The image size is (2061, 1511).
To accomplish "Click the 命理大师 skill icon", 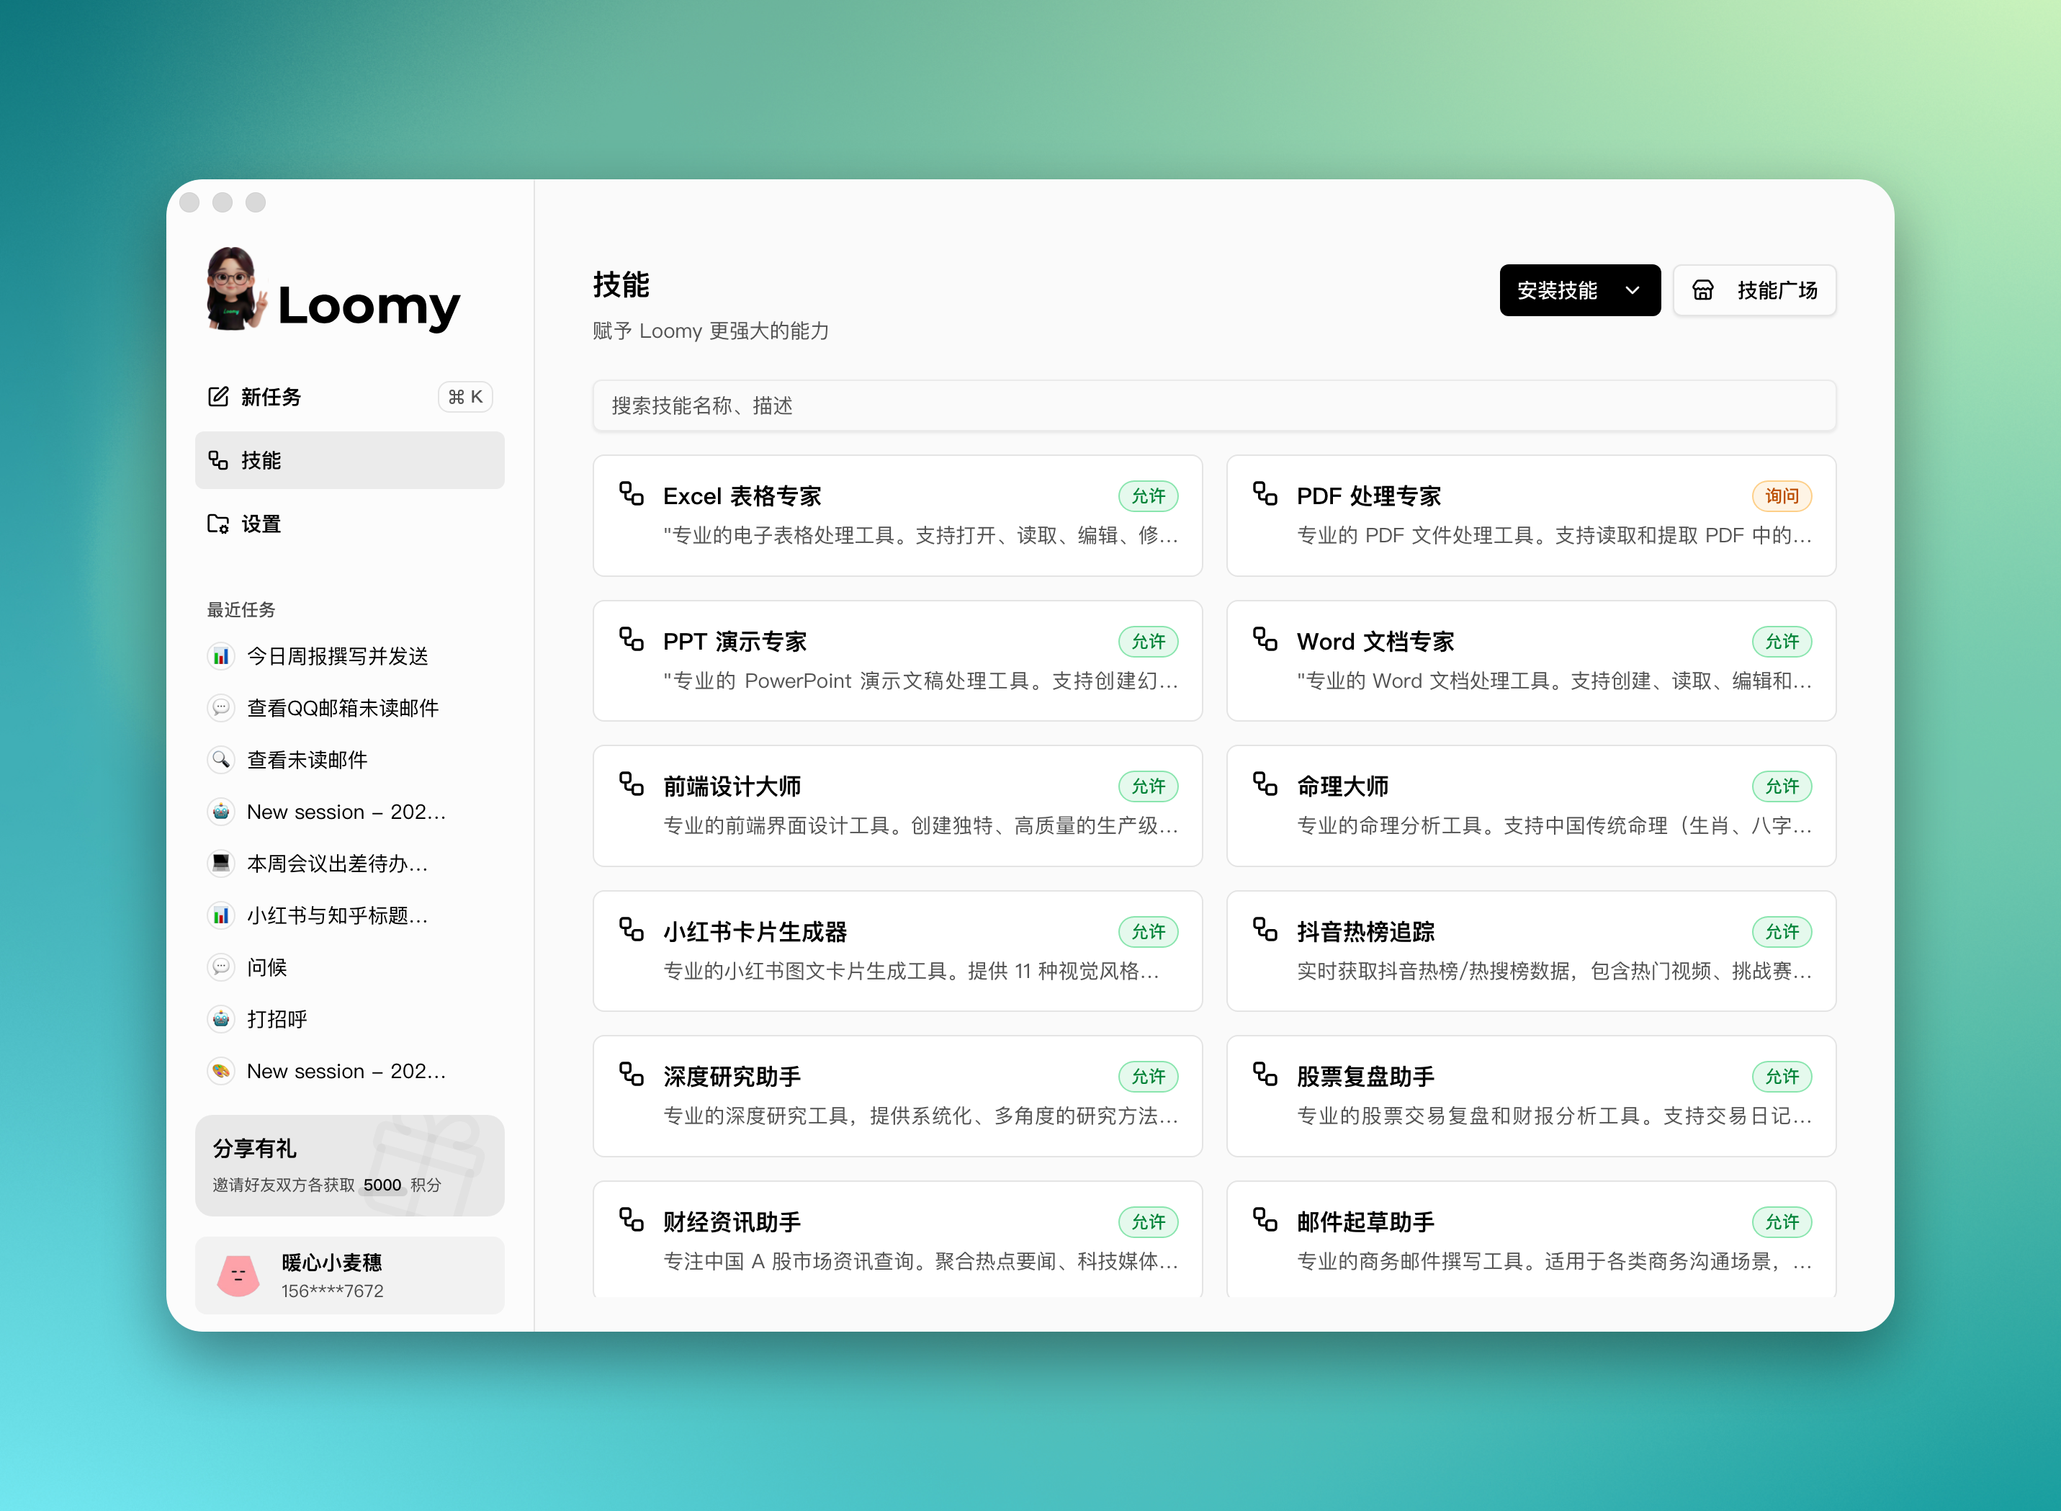I will (1265, 785).
